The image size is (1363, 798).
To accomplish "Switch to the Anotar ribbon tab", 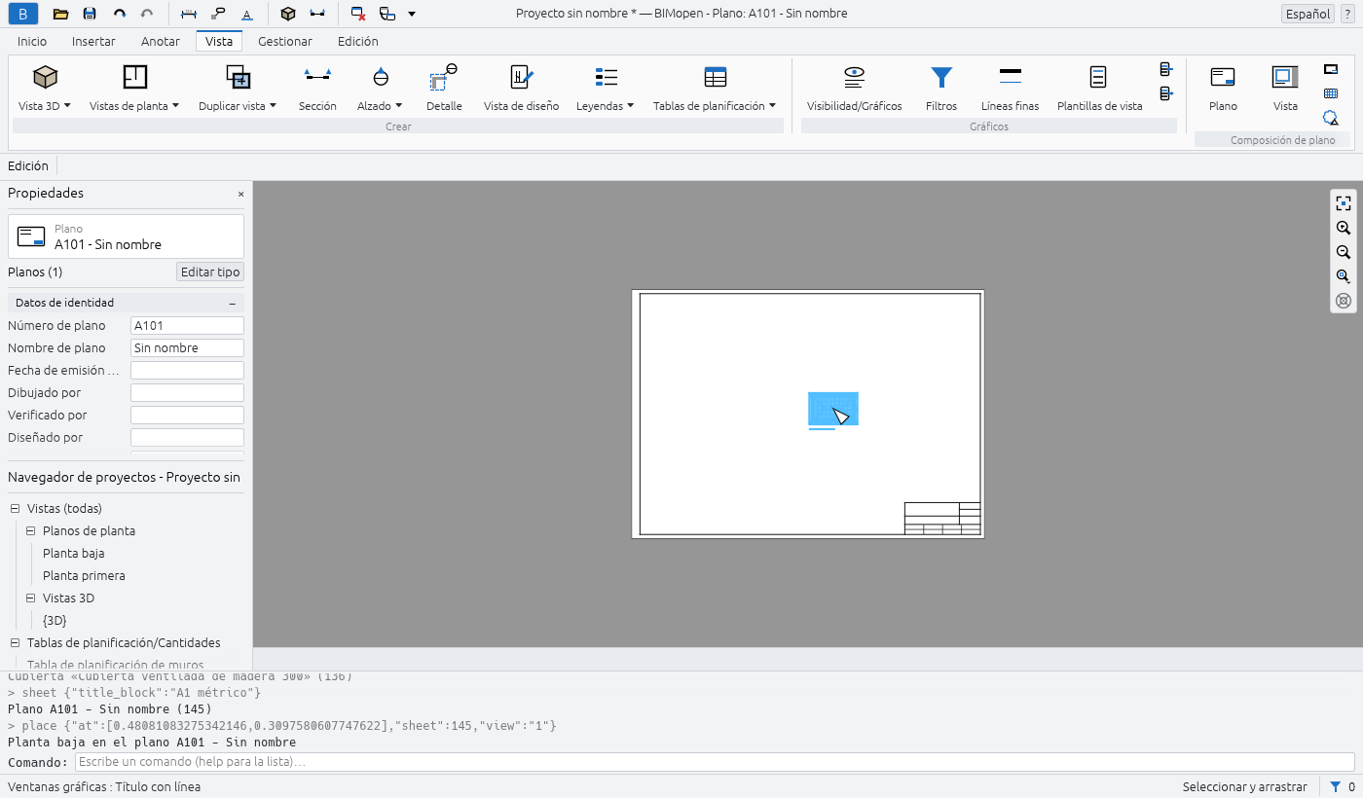I will point(161,41).
